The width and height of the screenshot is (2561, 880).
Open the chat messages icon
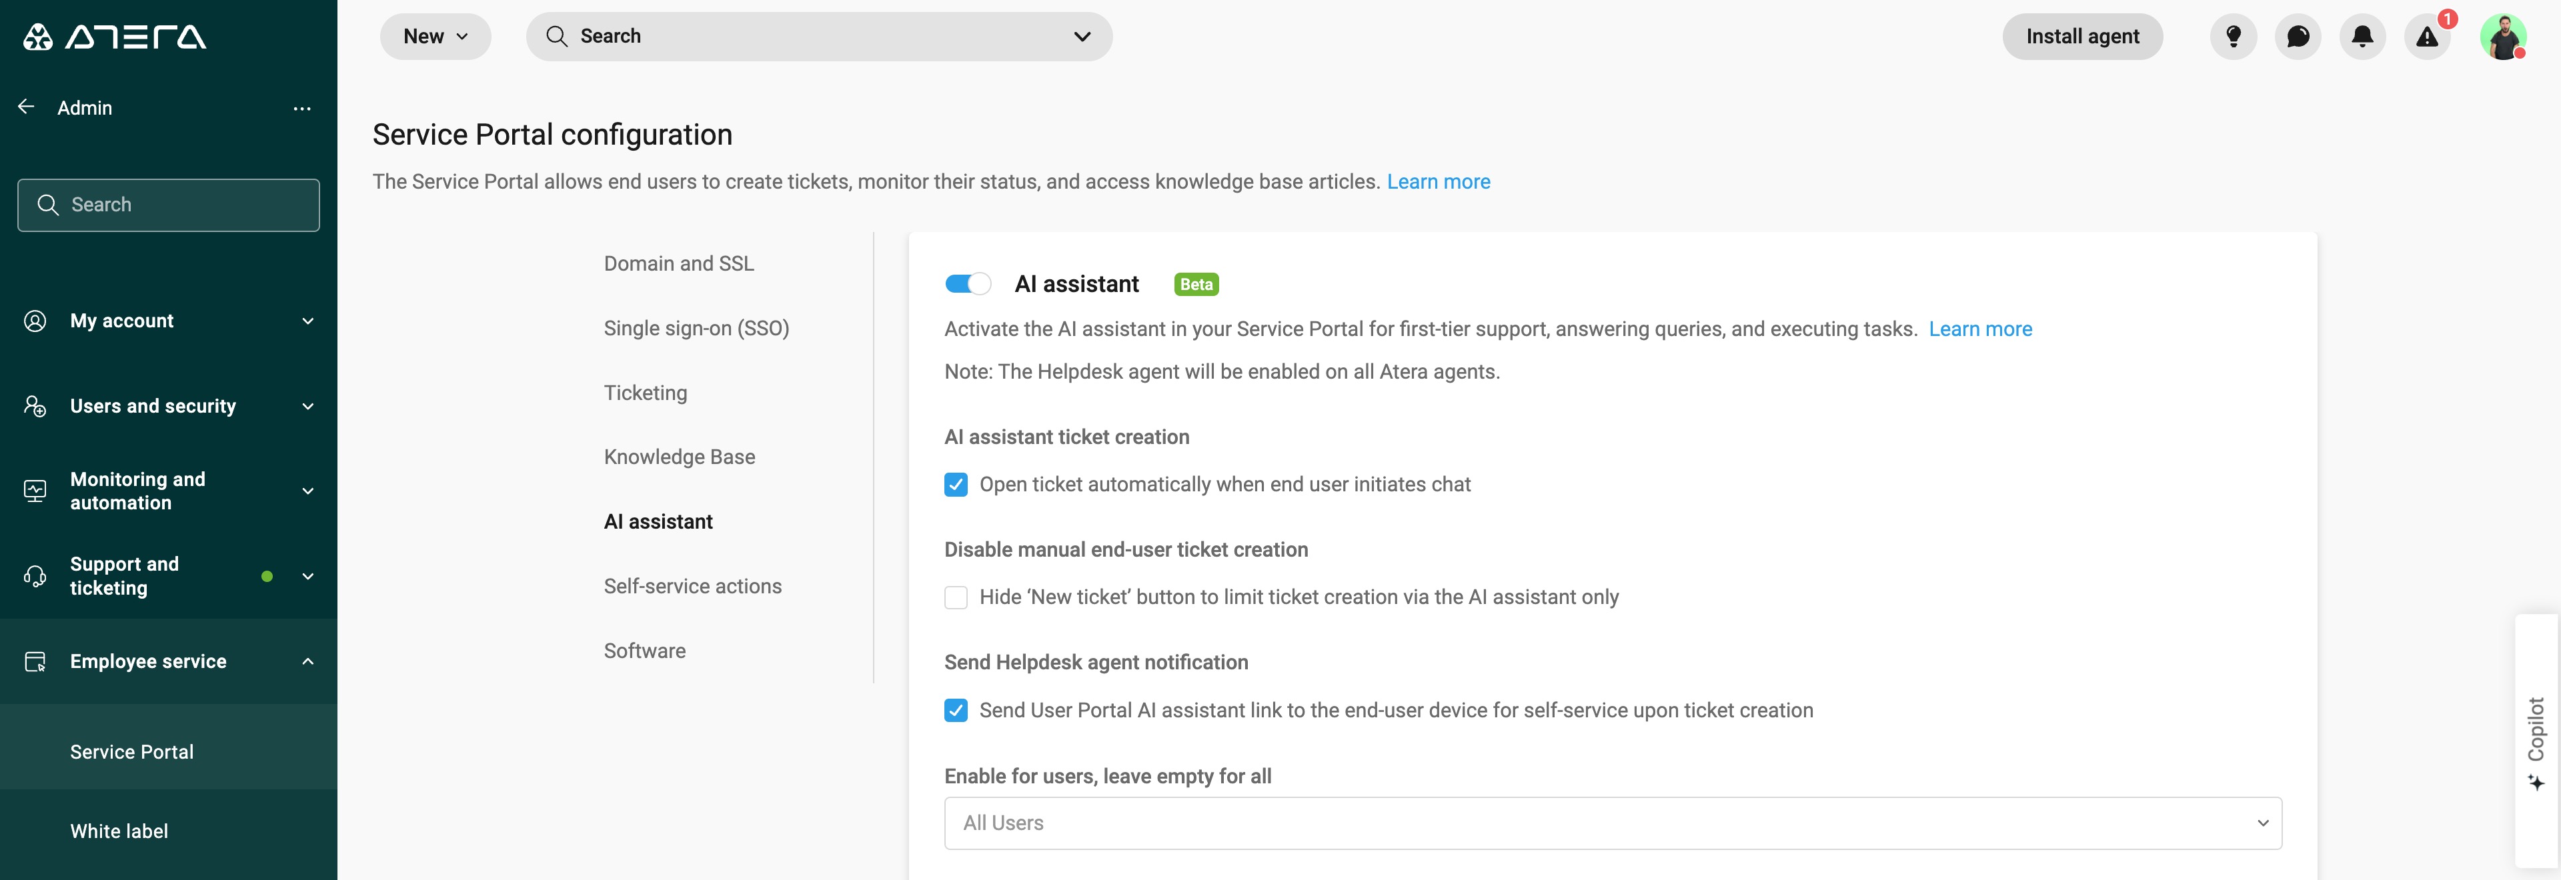(x=2298, y=37)
